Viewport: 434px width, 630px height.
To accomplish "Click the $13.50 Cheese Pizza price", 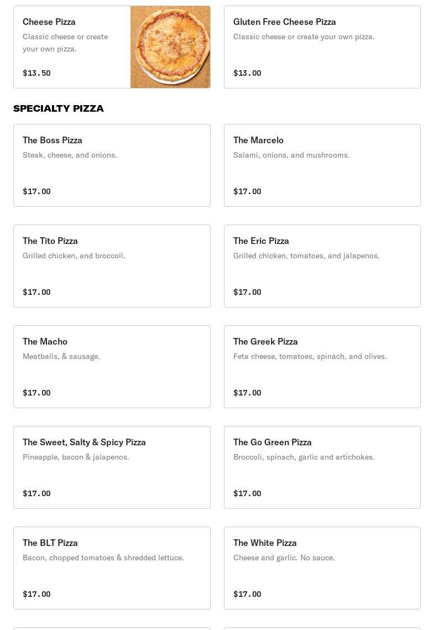I will (36, 73).
